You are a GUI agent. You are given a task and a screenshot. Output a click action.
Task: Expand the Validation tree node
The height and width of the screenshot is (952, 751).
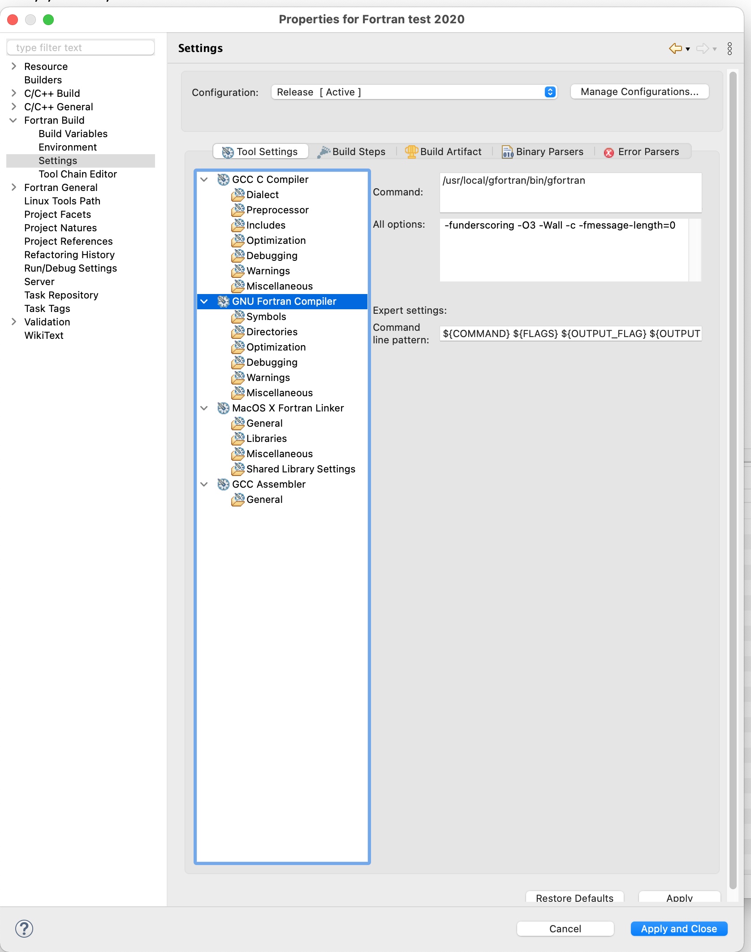pos(14,322)
